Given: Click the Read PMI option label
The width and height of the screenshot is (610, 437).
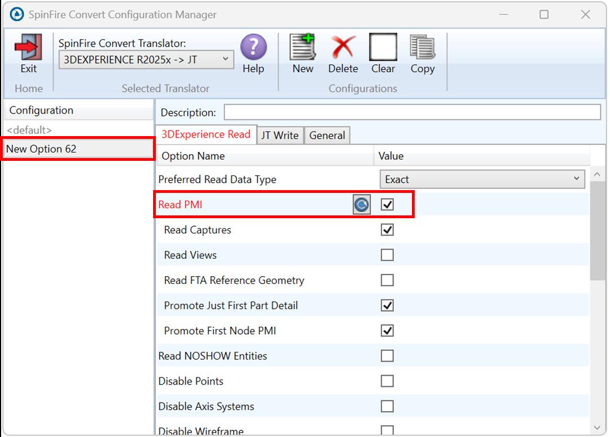Looking at the screenshot, I should point(180,205).
